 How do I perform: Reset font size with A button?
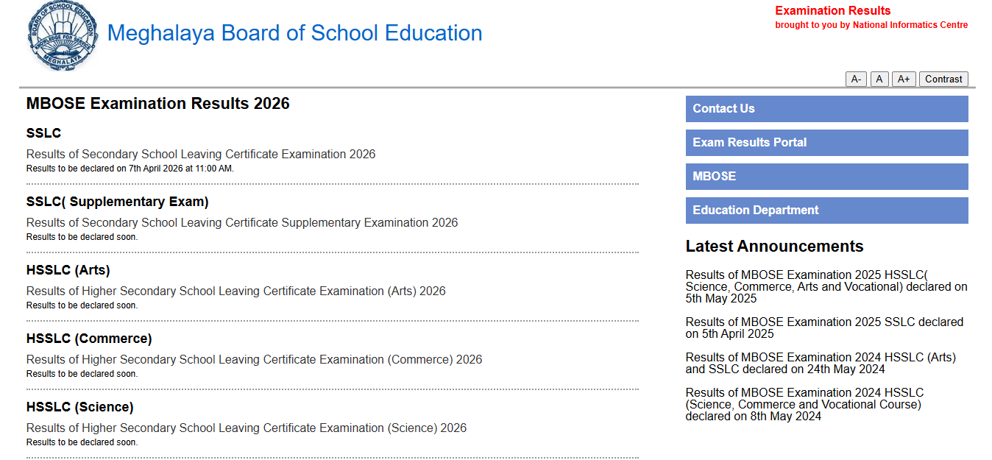click(879, 79)
